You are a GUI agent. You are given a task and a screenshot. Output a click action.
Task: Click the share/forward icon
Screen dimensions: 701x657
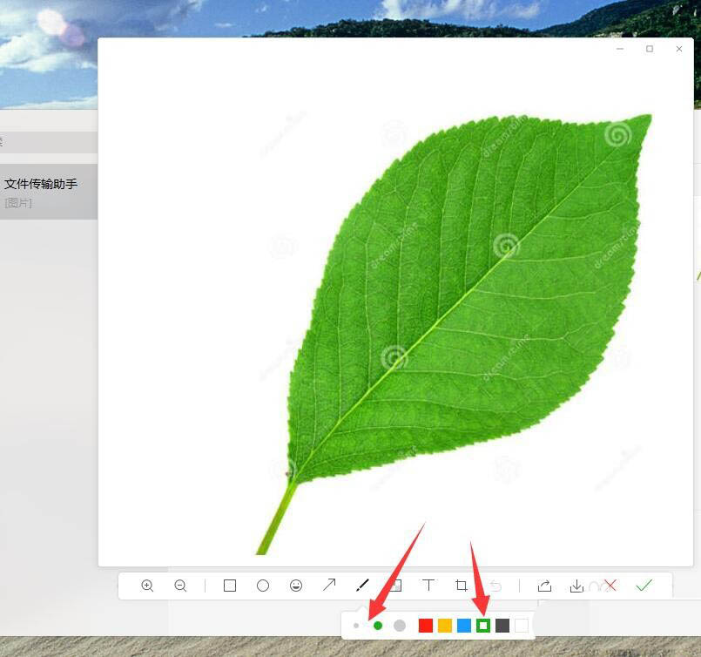[x=544, y=586]
